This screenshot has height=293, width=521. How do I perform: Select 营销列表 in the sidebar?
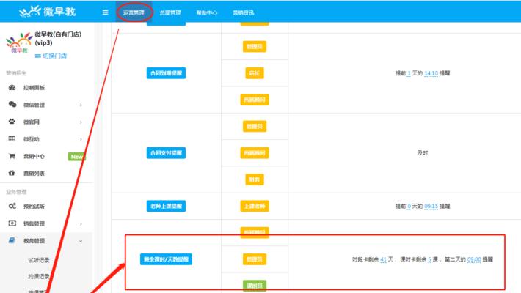(34, 173)
